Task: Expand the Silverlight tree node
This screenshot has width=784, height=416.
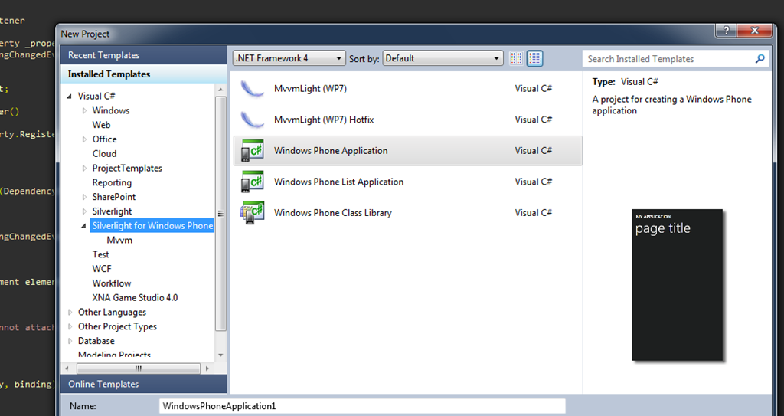Action: pyautogui.click(x=84, y=211)
